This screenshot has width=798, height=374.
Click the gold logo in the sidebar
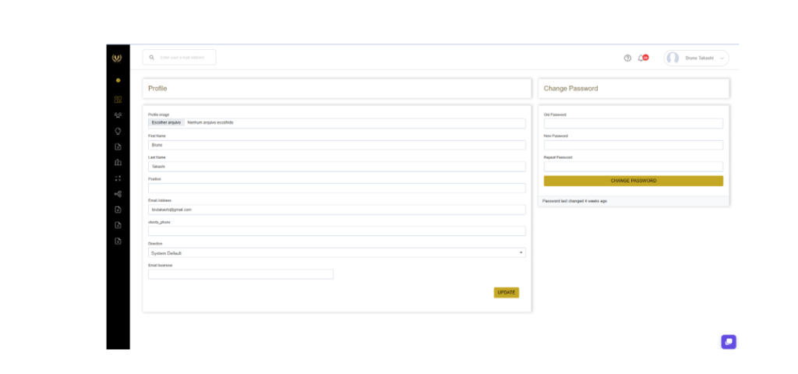click(118, 58)
